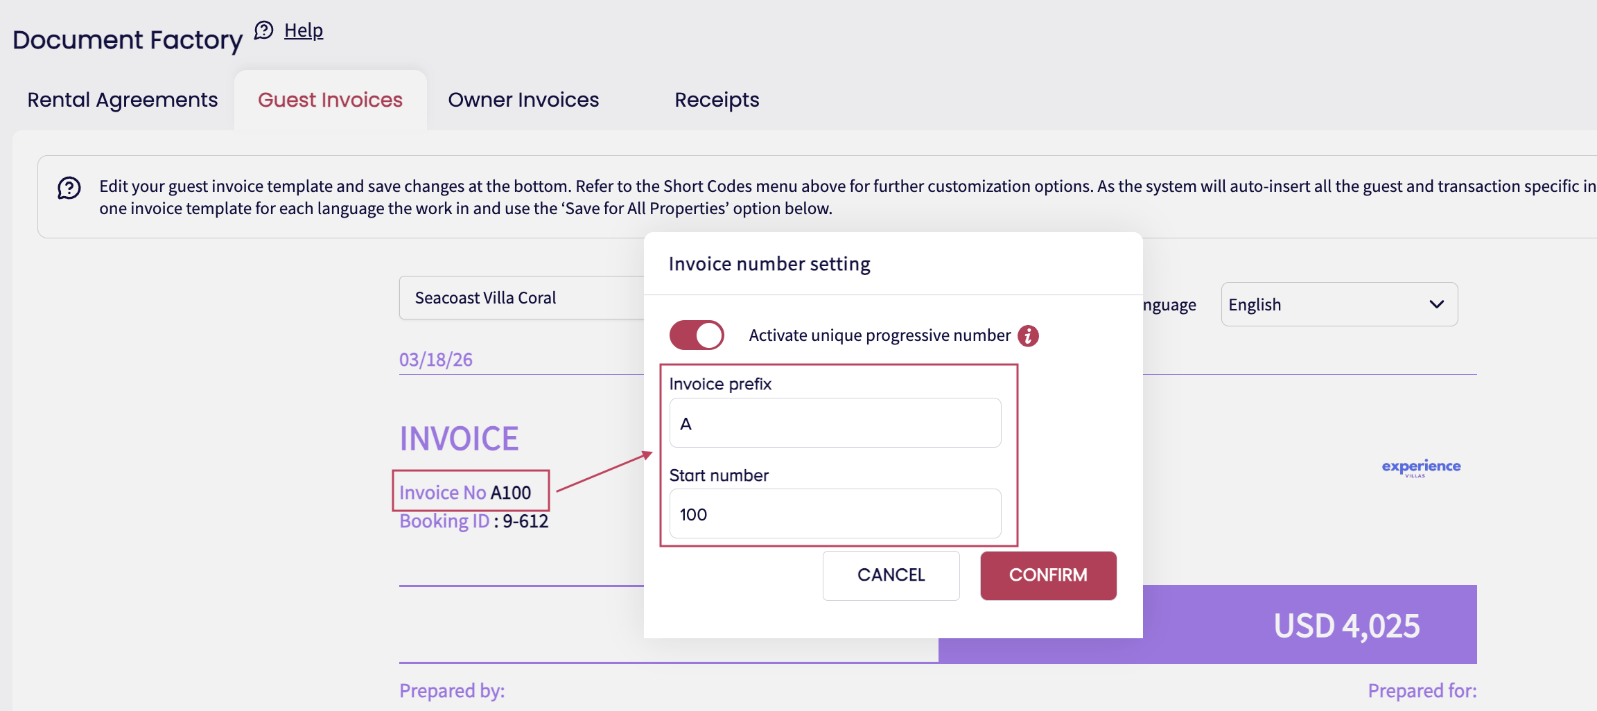Click the question bubble icon in the instructions box
This screenshot has width=1597, height=711.
point(69,188)
